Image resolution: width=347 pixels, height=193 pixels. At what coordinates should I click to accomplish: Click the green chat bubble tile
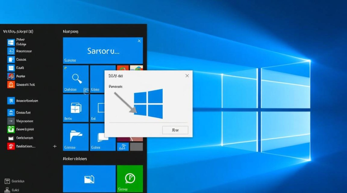(130, 179)
